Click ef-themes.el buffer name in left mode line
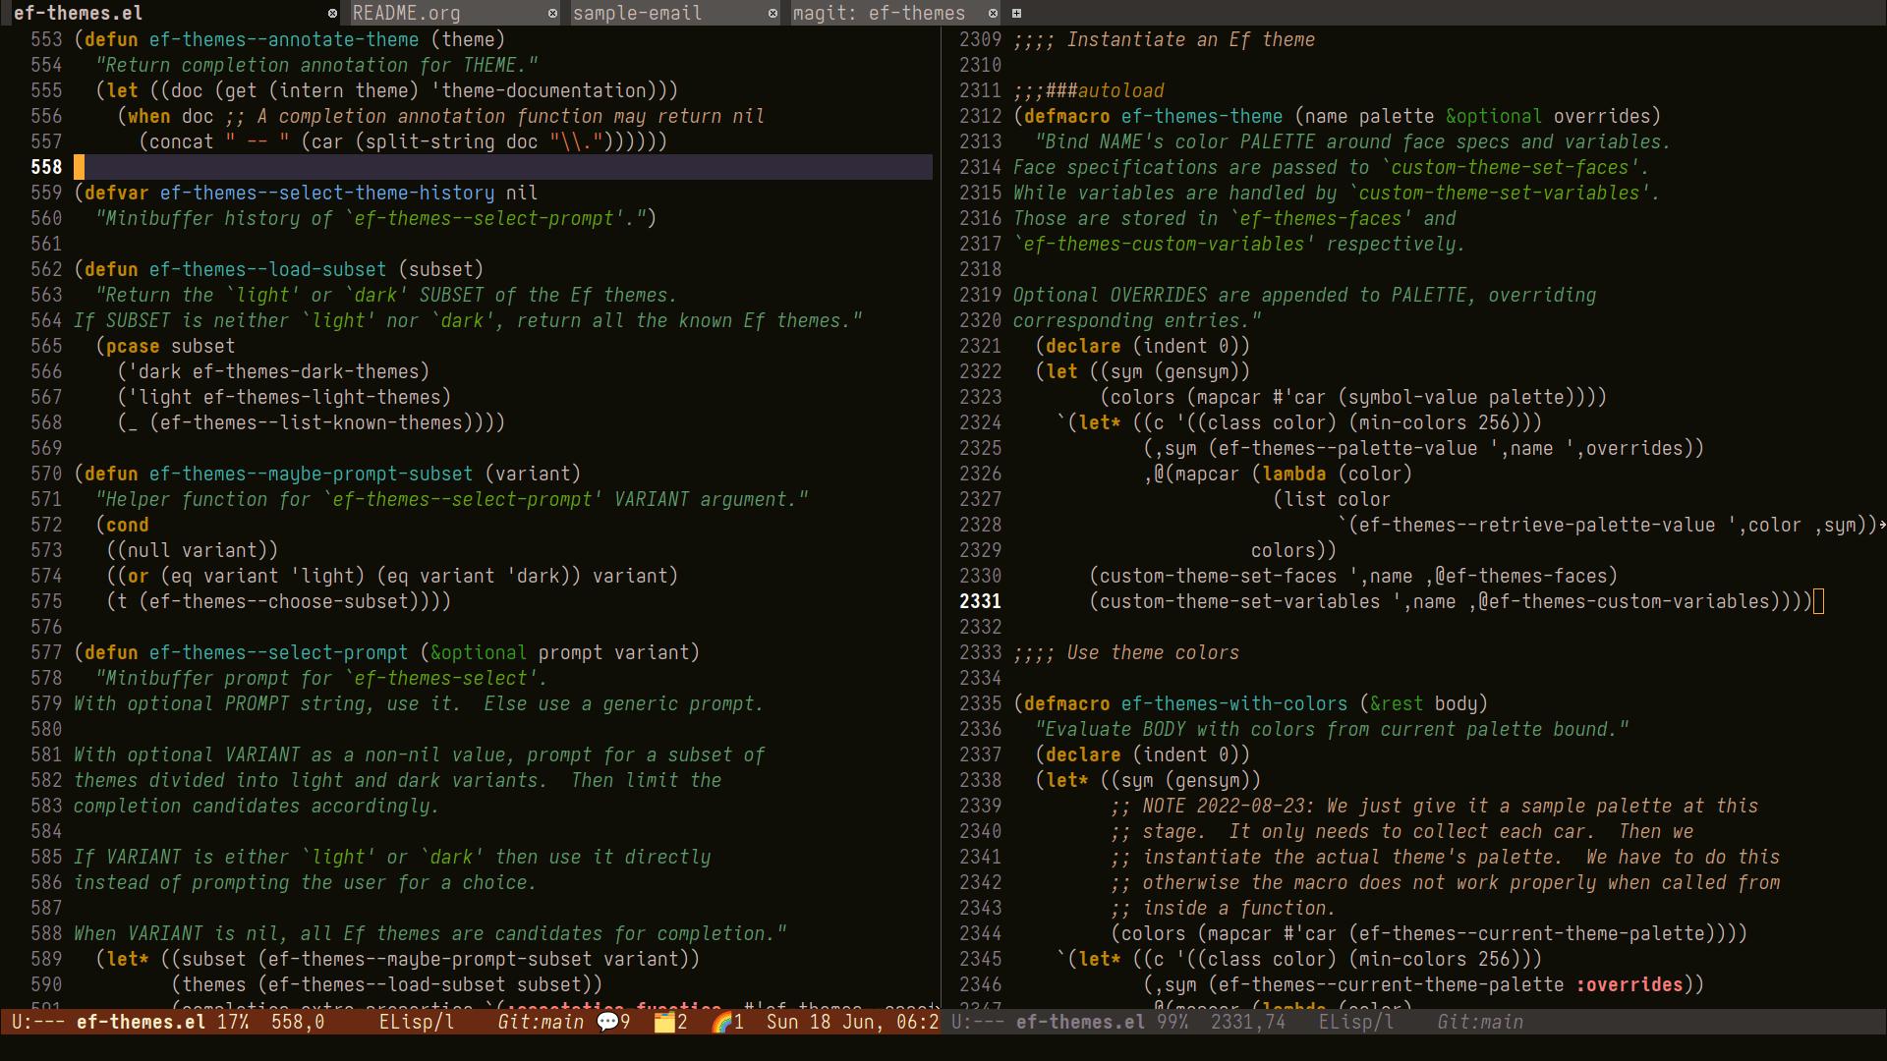The image size is (1887, 1061). point(141,1022)
